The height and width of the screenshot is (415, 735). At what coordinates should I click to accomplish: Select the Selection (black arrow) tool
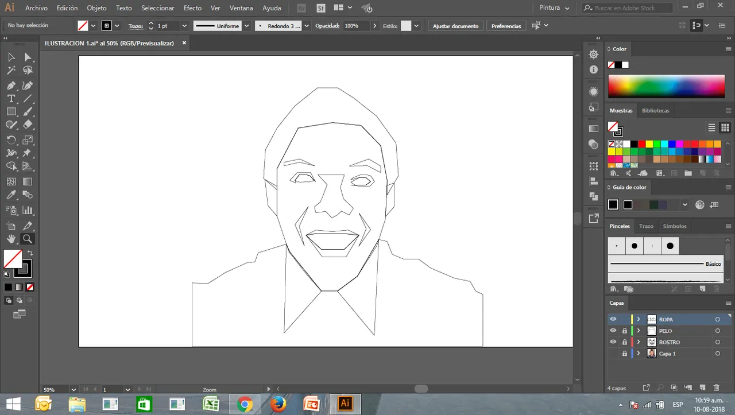(11, 57)
